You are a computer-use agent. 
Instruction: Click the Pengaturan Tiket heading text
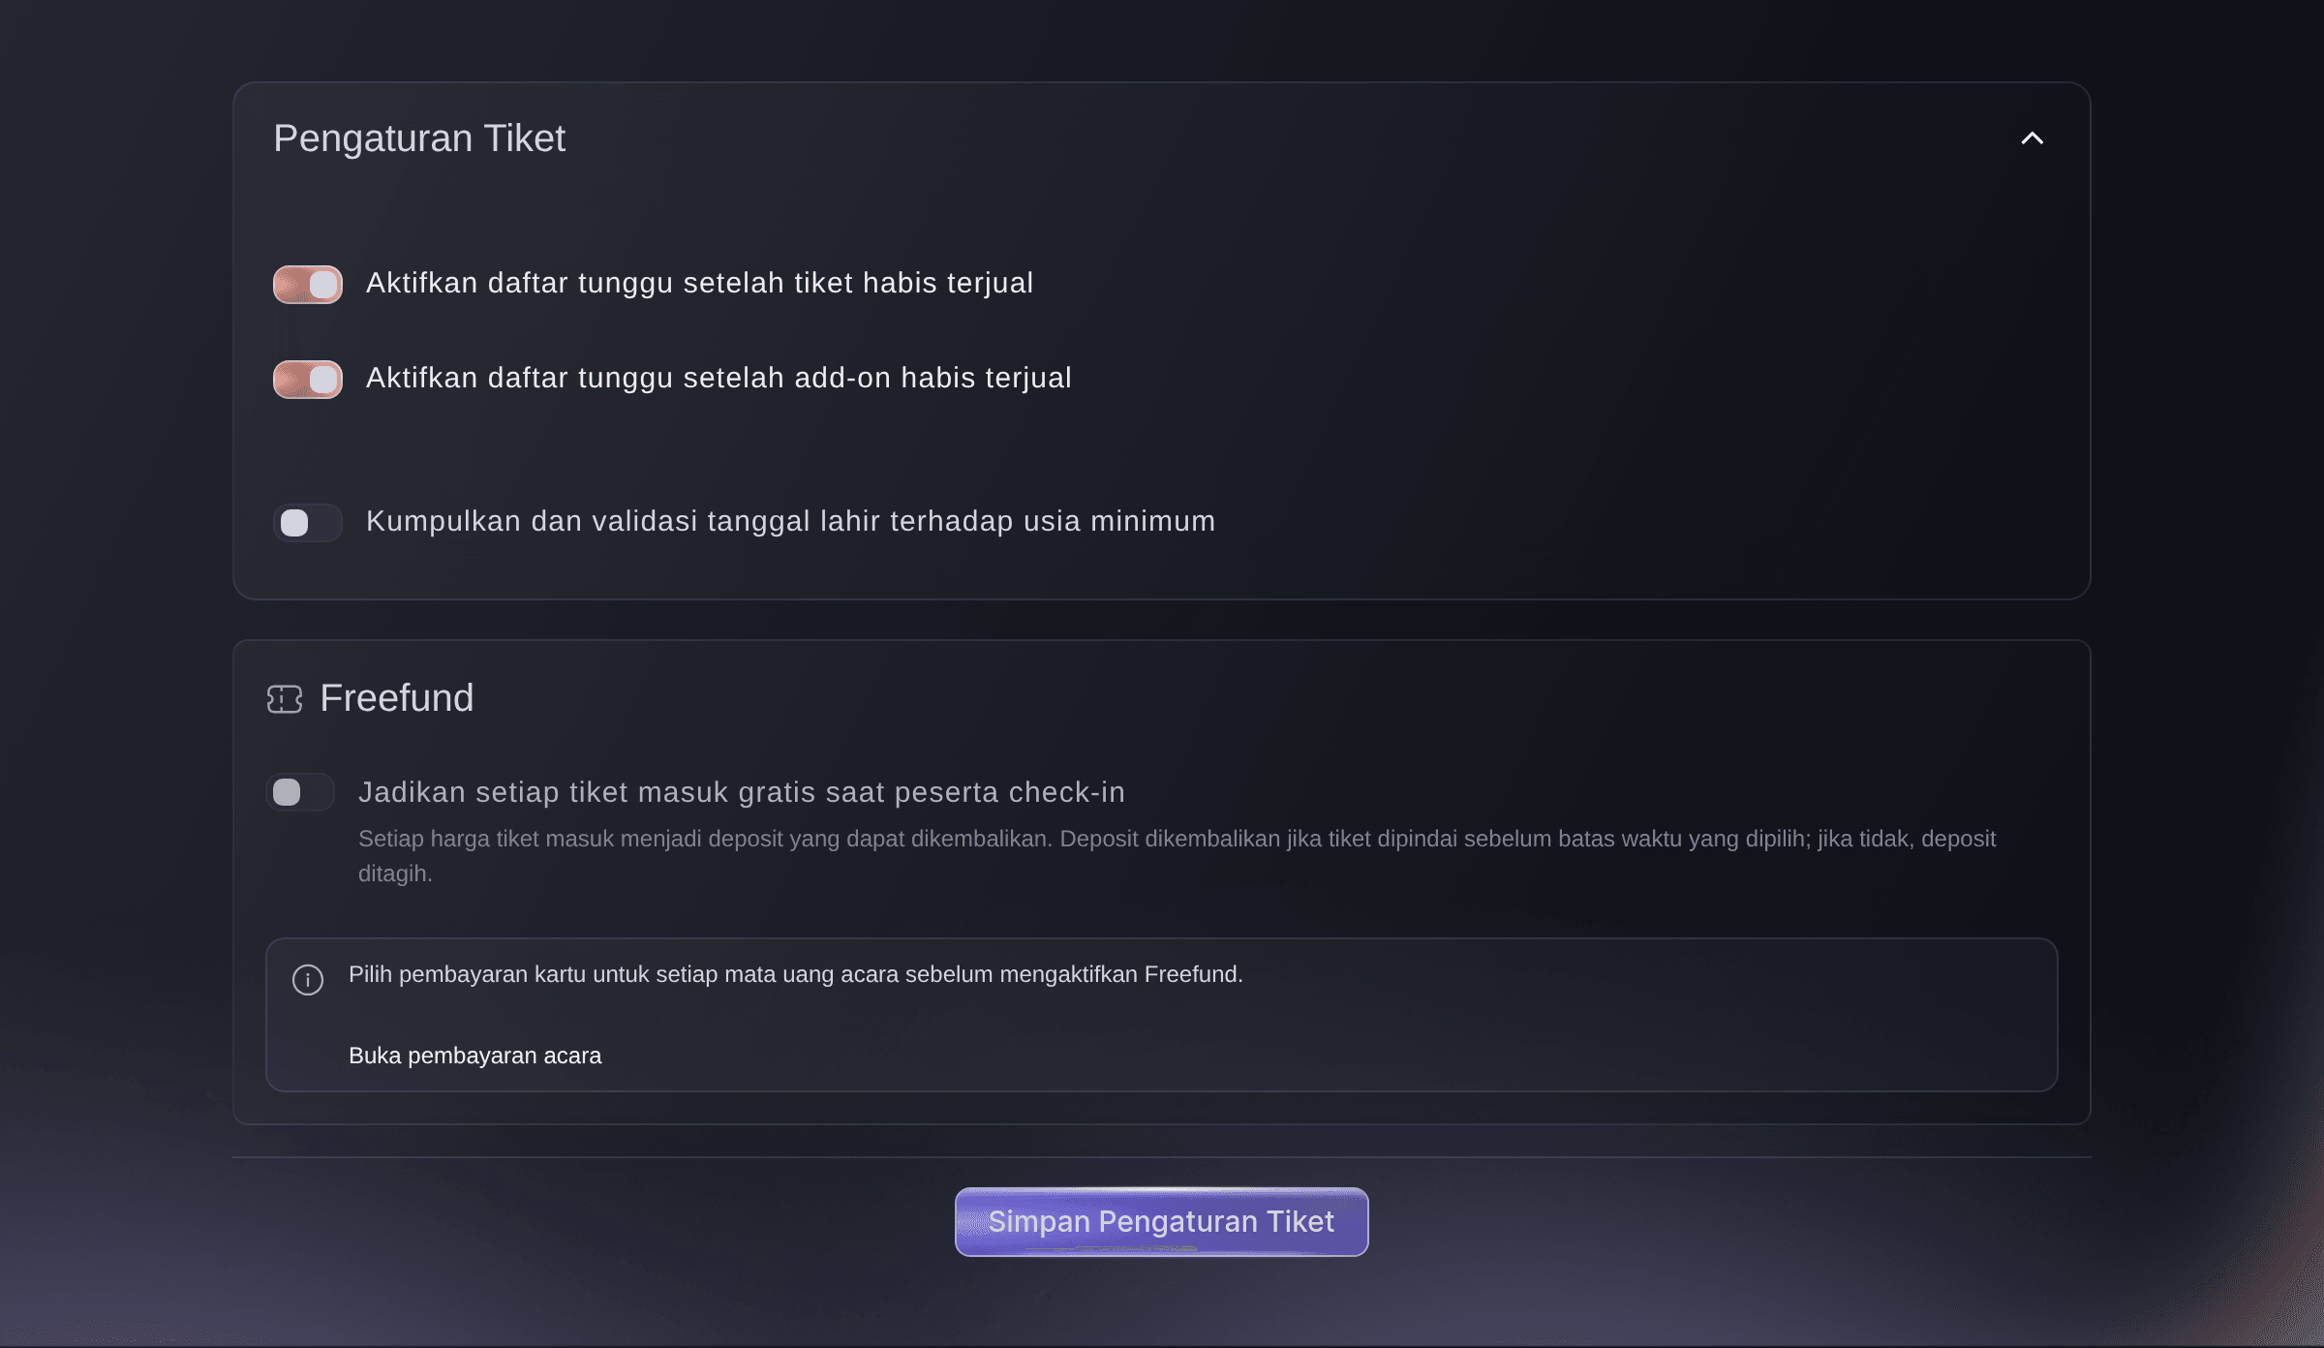point(419,138)
